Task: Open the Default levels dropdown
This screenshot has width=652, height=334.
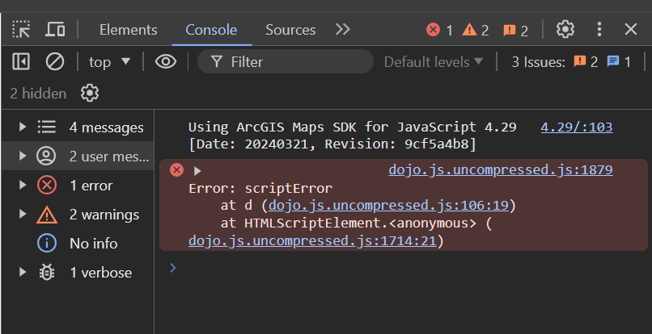Action: click(x=434, y=61)
